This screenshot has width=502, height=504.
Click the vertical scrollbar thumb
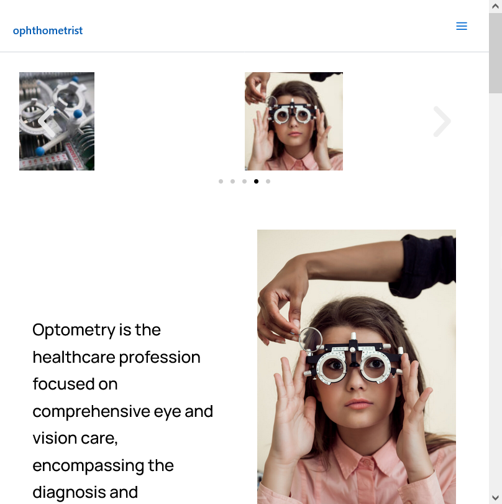tap(495, 54)
